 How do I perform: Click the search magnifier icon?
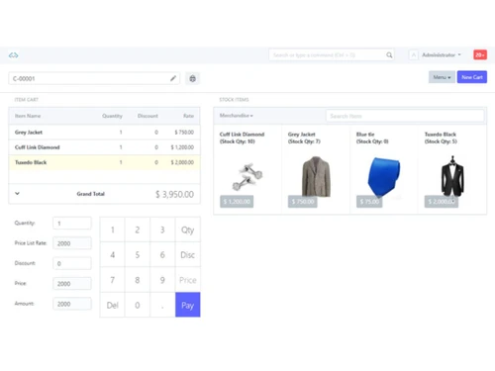389,55
